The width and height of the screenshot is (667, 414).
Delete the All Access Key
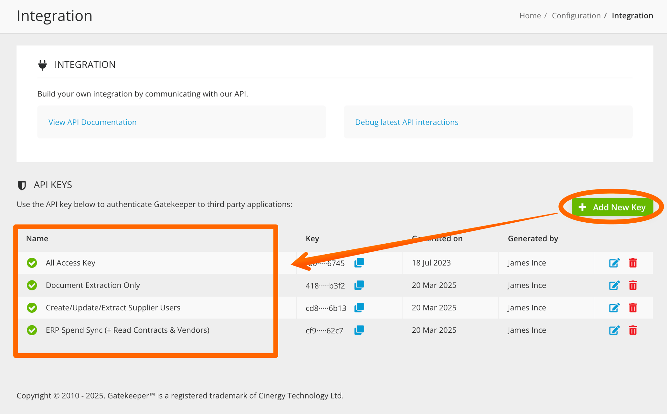[633, 263]
